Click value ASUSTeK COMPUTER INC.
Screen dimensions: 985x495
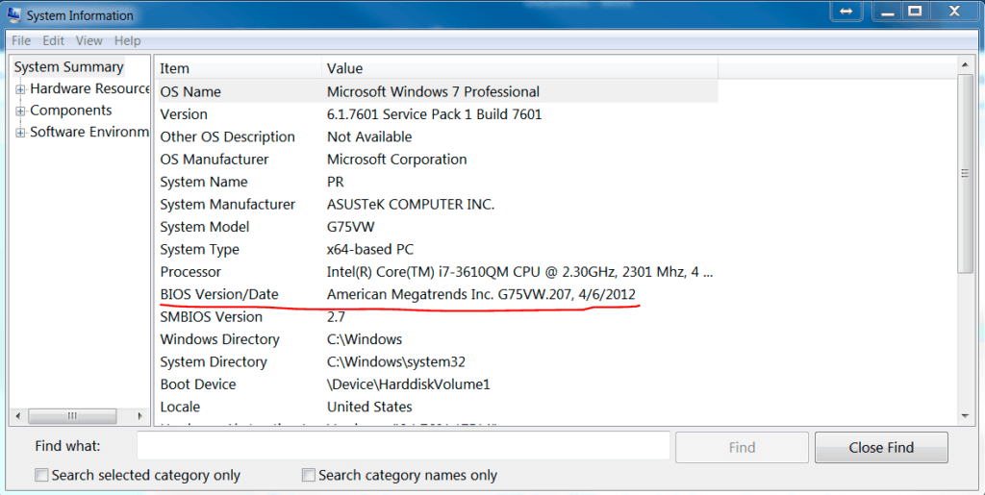point(410,205)
